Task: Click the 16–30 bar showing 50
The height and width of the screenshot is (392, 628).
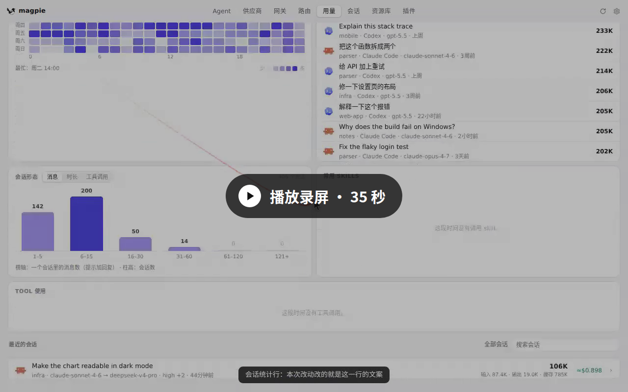Action: [135, 244]
